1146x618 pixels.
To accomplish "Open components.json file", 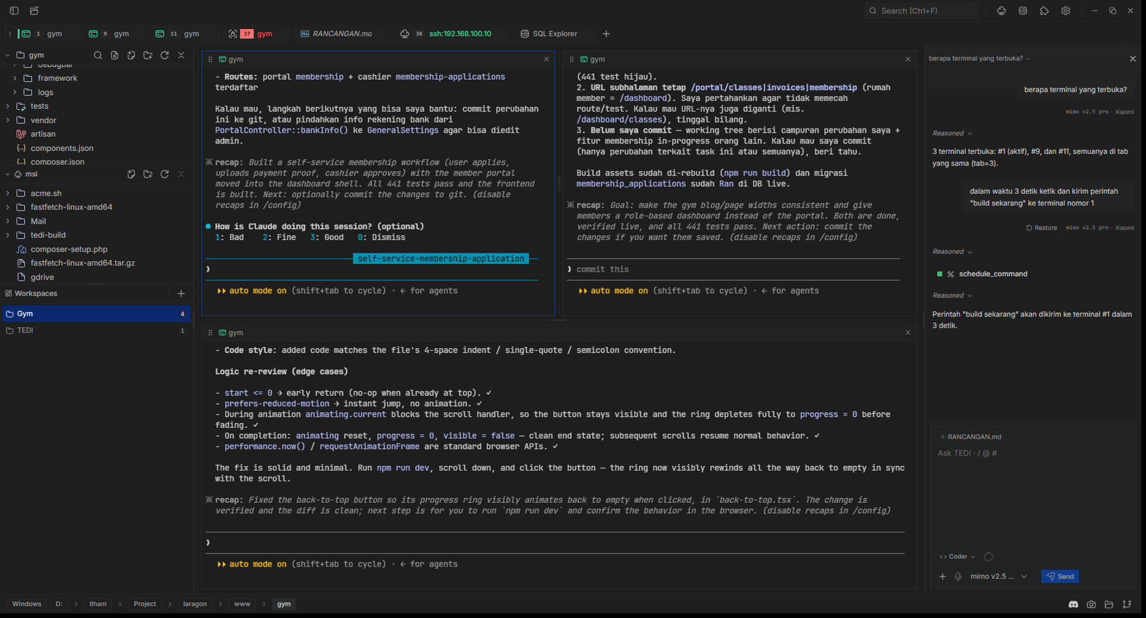I will point(62,148).
